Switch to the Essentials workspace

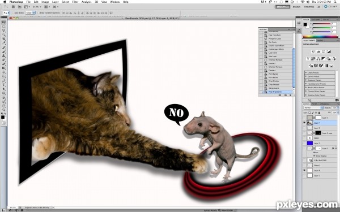[283, 7]
